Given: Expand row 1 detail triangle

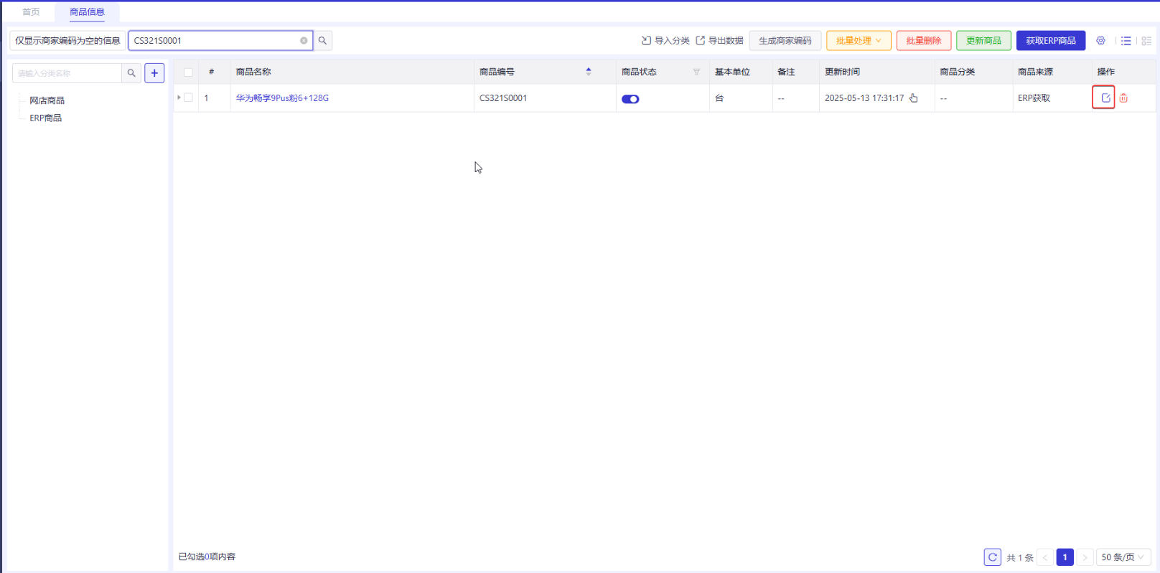Looking at the screenshot, I should pyautogui.click(x=179, y=98).
